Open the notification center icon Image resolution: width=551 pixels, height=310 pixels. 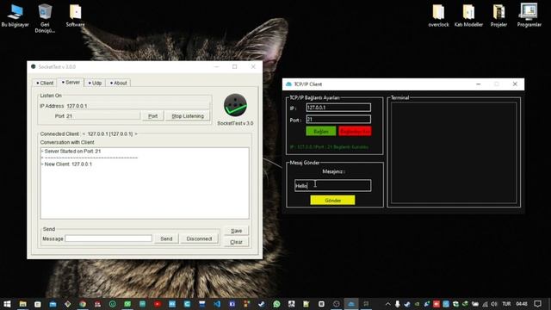tap(537, 304)
